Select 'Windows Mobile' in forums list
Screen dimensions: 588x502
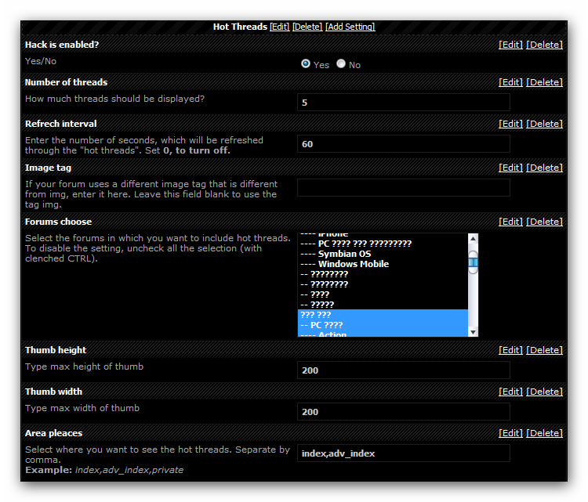(x=353, y=264)
